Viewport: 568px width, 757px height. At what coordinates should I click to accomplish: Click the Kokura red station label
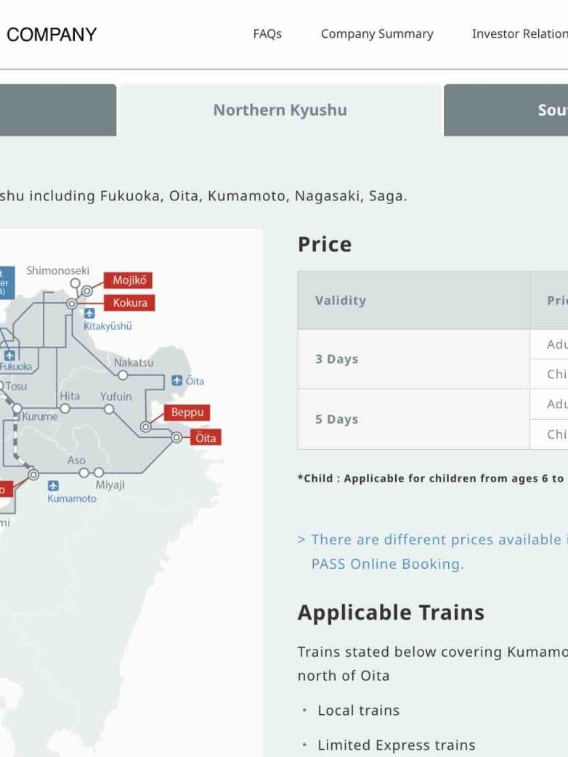pyautogui.click(x=130, y=303)
